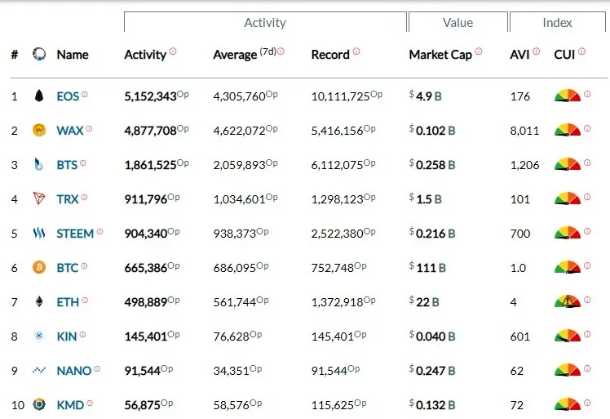
Task: Click the CUI gauge icon for KMD
Action: coord(568,404)
